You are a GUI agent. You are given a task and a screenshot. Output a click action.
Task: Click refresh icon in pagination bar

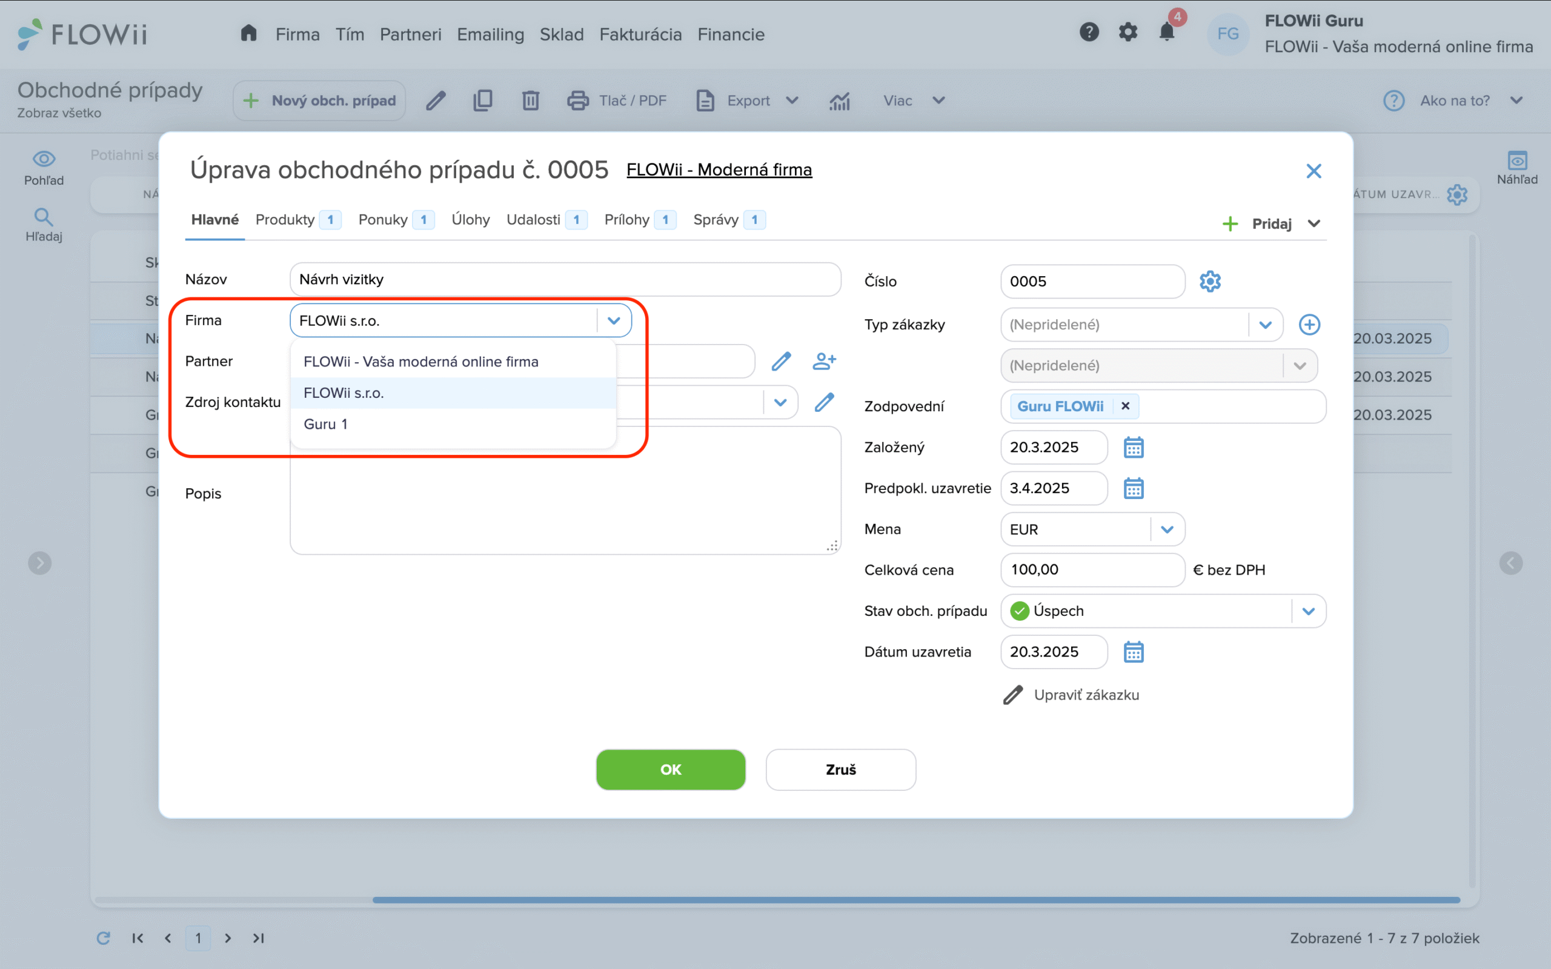click(x=103, y=938)
